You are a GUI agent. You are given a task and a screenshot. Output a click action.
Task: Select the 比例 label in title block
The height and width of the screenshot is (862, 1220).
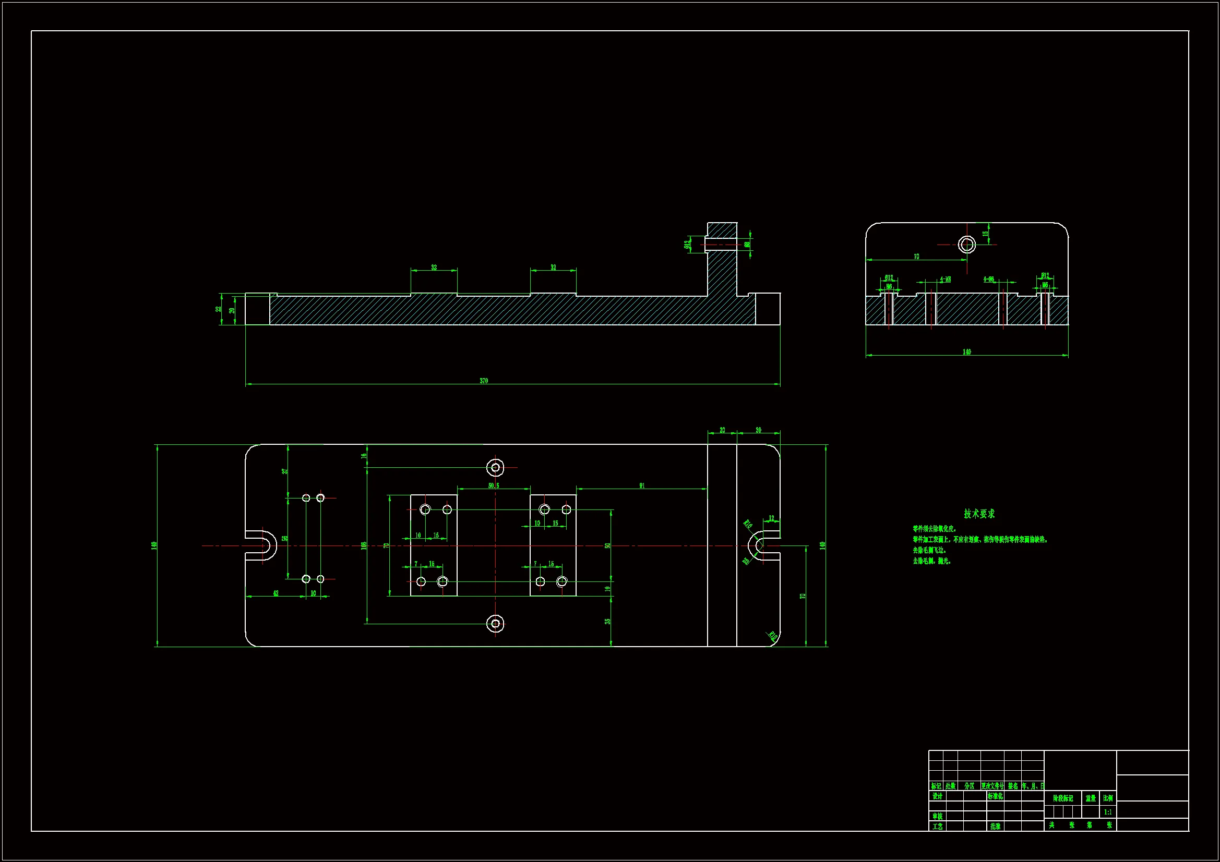[1108, 798]
